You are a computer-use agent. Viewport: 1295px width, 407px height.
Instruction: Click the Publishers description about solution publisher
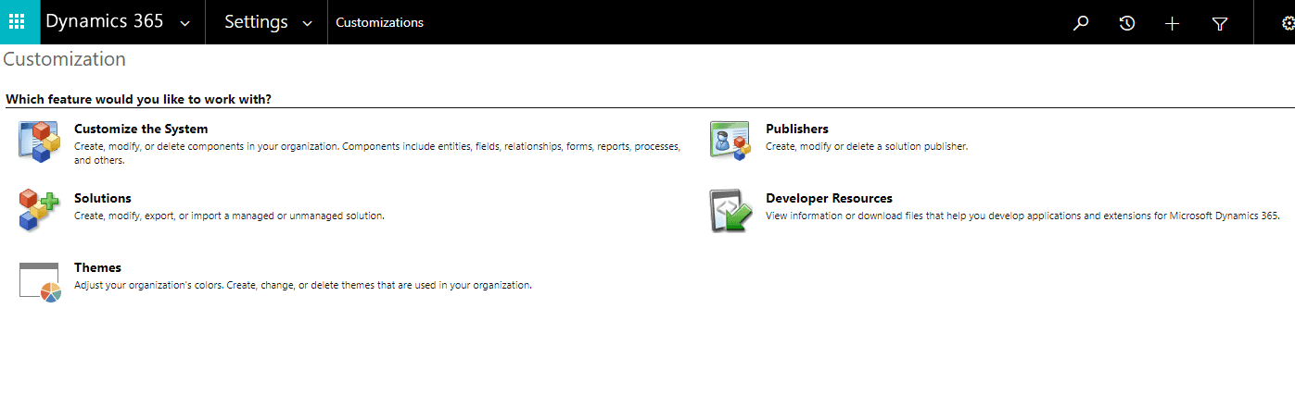[x=867, y=146]
